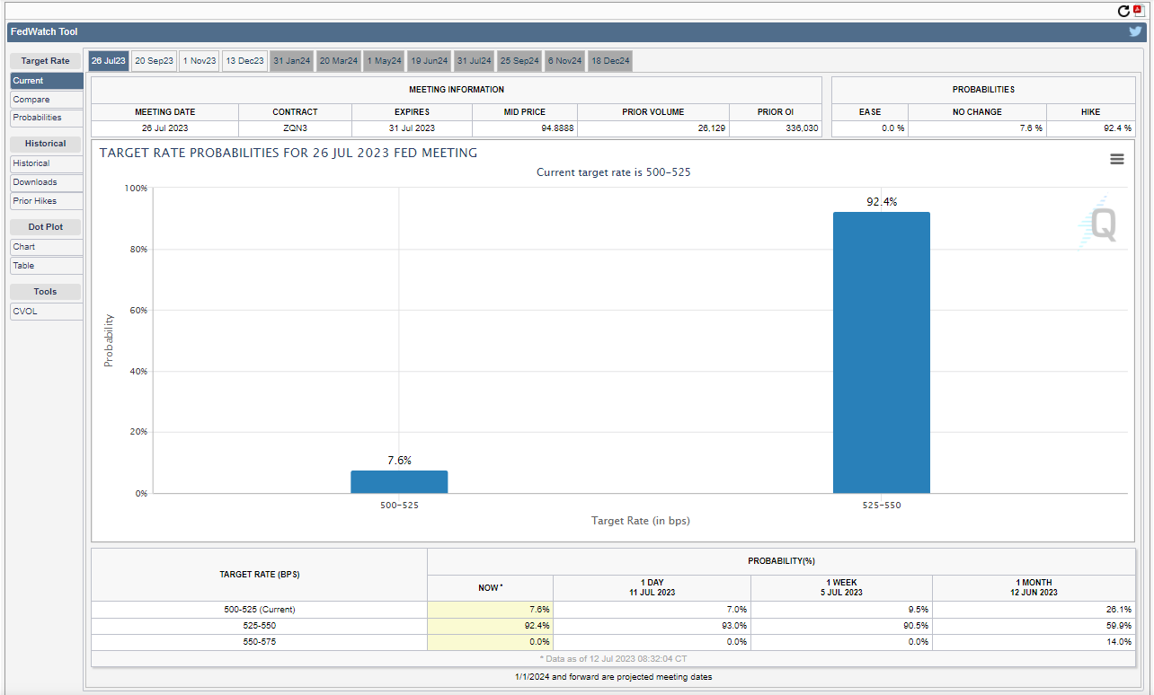Show the Probabilities view under Target Rate
This screenshot has height=695, width=1154.
coord(37,118)
